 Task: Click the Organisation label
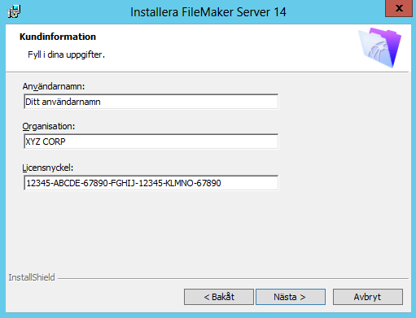pos(49,126)
